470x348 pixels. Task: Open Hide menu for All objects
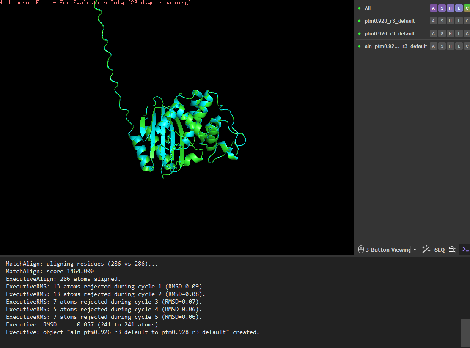click(450, 8)
